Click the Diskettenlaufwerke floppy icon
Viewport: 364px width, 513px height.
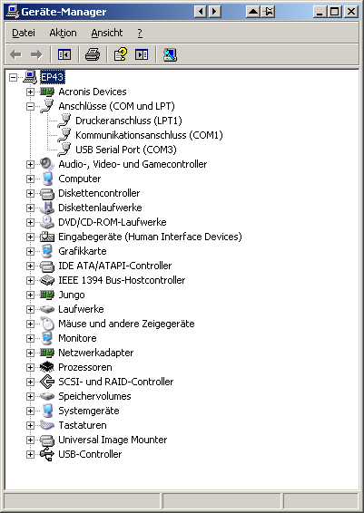[47, 208]
